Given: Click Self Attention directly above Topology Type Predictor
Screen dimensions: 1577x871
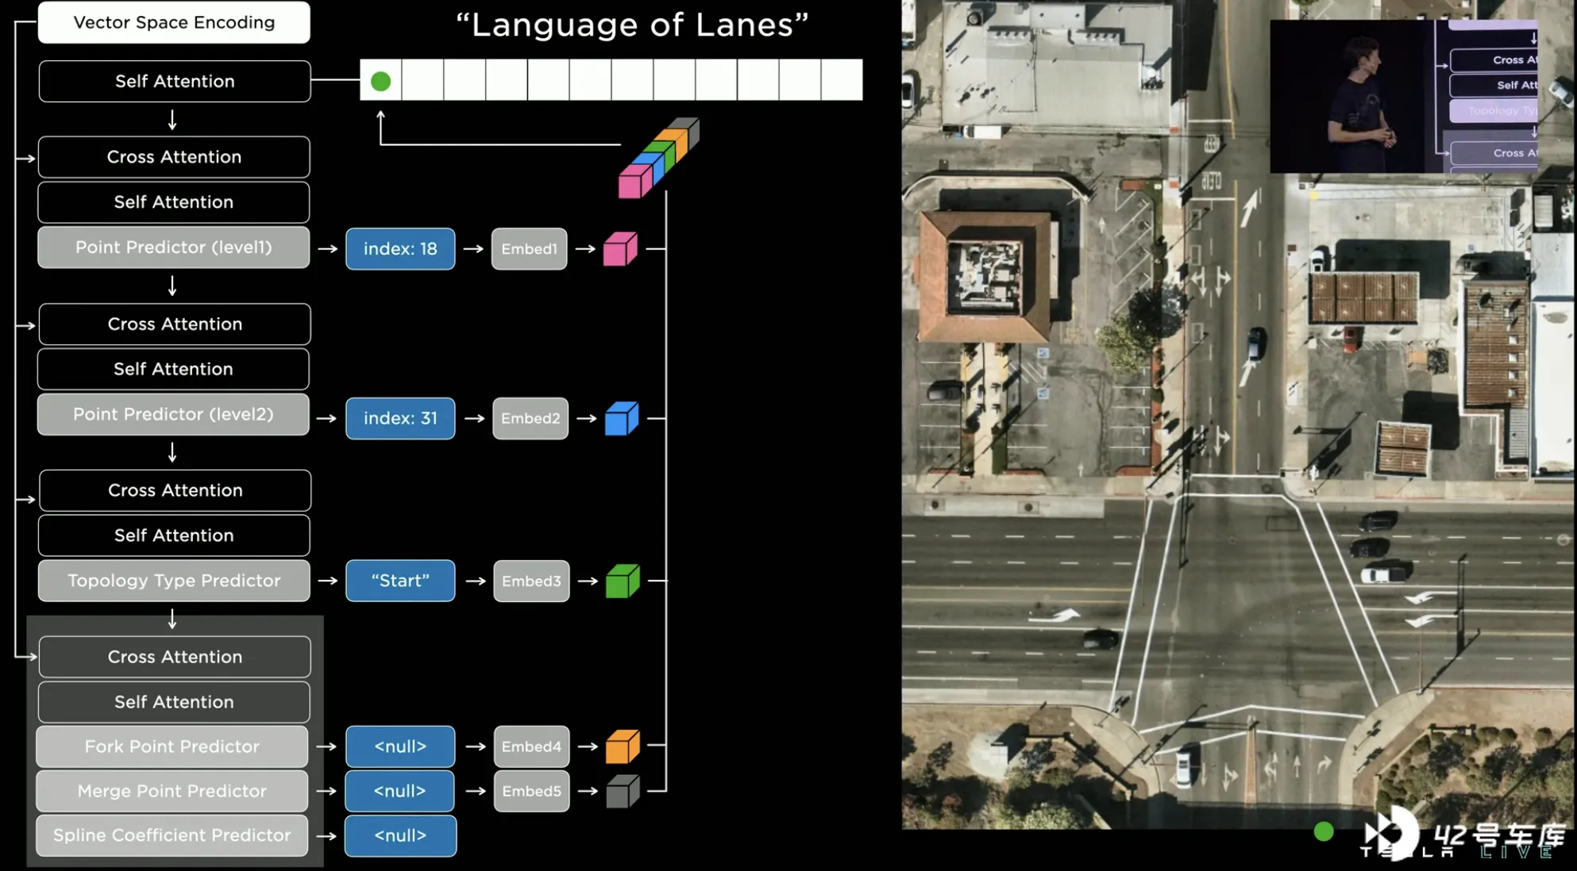Looking at the screenshot, I should 174,535.
